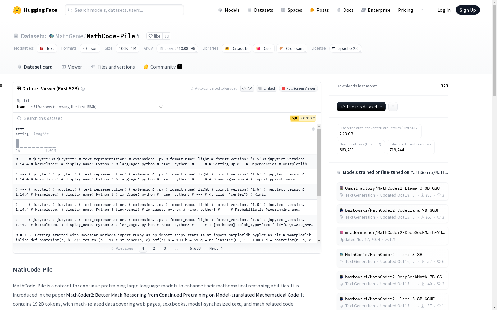This screenshot has width=497, height=310.
Task: Open the Full Screen Viewer
Action: coord(299,88)
